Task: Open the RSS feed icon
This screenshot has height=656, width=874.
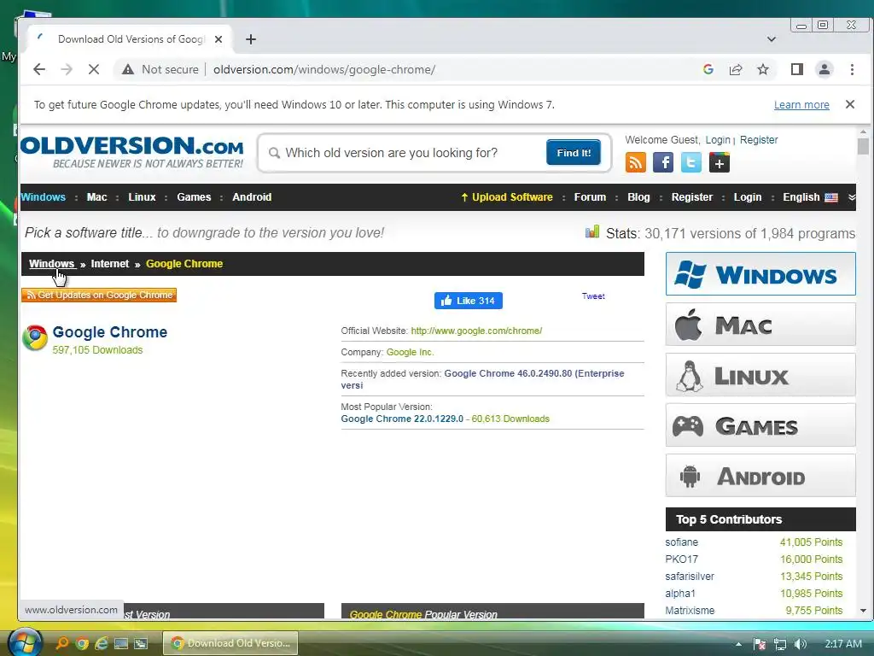Action: [635, 162]
